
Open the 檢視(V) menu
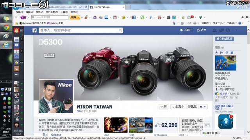point(39,12)
